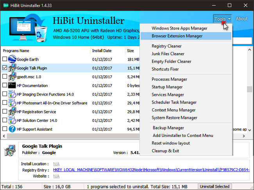Click the HP Imaging Device Functions icon
The height and width of the screenshot is (190, 254).
point(12,94)
